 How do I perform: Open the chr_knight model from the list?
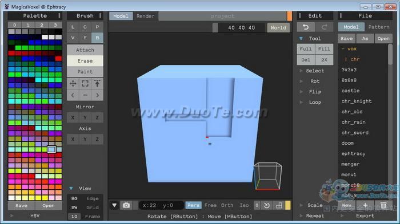(x=357, y=101)
